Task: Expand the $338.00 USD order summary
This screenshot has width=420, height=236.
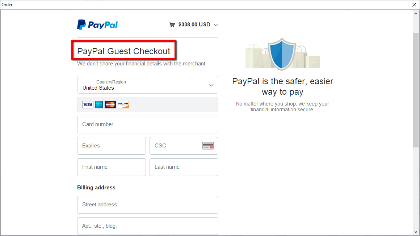Action: coord(194,25)
